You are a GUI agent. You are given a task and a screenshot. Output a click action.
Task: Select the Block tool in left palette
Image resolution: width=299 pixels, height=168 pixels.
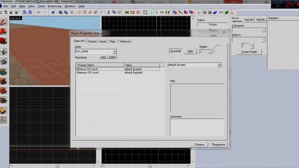pos(3,61)
